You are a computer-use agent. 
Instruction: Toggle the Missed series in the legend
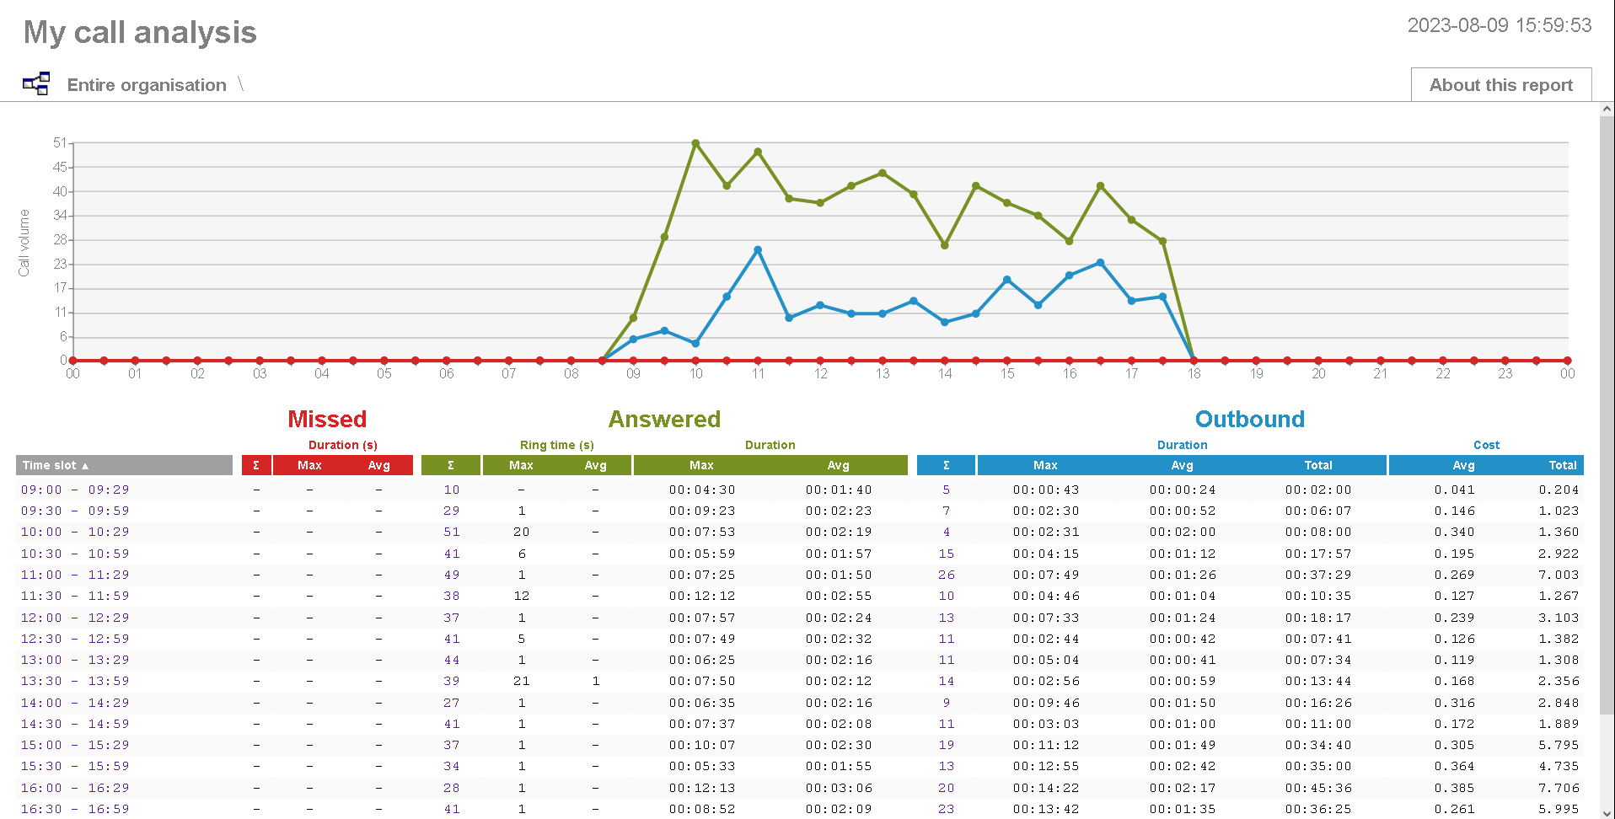[x=327, y=419]
